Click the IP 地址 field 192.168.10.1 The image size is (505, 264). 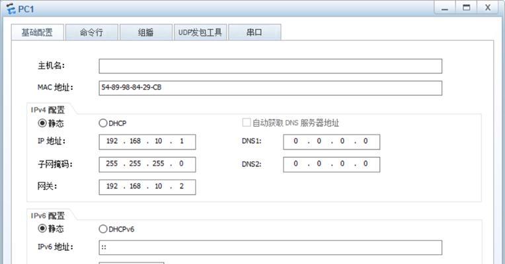tap(147, 142)
